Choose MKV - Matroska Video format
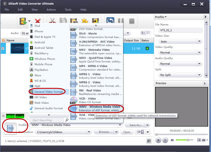The image size is (211, 152). [x=96, y=52]
